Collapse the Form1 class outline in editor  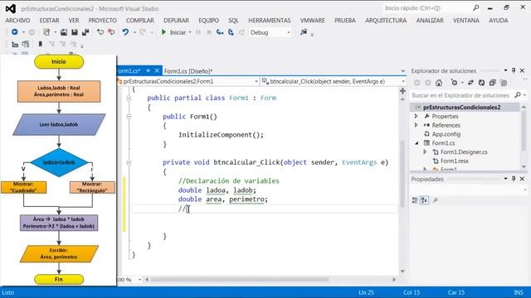(129, 98)
